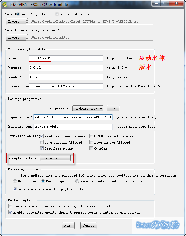Open the Acceptance Level community dropdown
Screen dimensions: 186x236
click(x=55, y=158)
